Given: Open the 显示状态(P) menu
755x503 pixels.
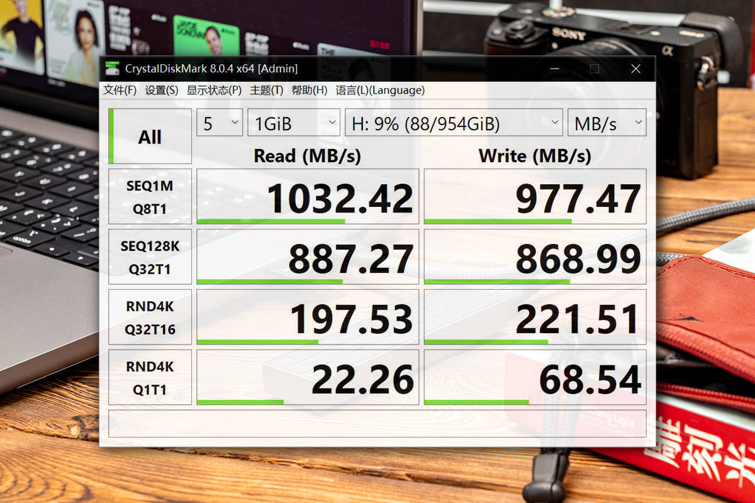Looking at the screenshot, I should [x=214, y=90].
